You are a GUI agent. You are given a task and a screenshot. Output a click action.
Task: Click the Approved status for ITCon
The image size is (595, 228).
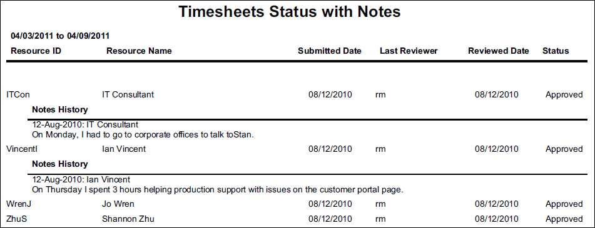tap(564, 95)
